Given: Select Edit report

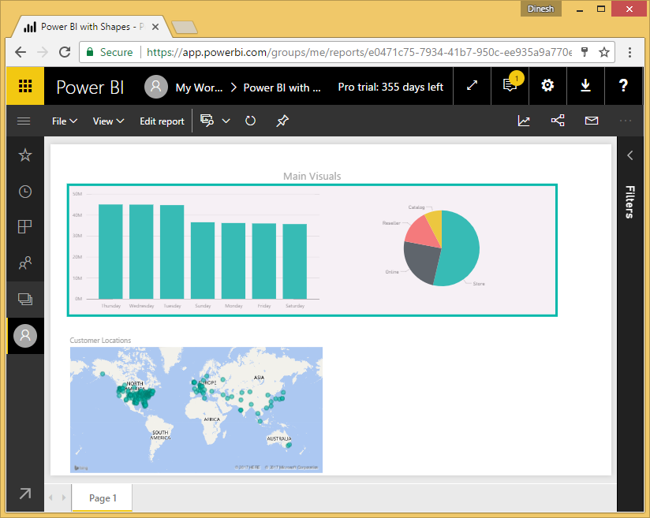Looking at the screenshot, I should (161, 121).
